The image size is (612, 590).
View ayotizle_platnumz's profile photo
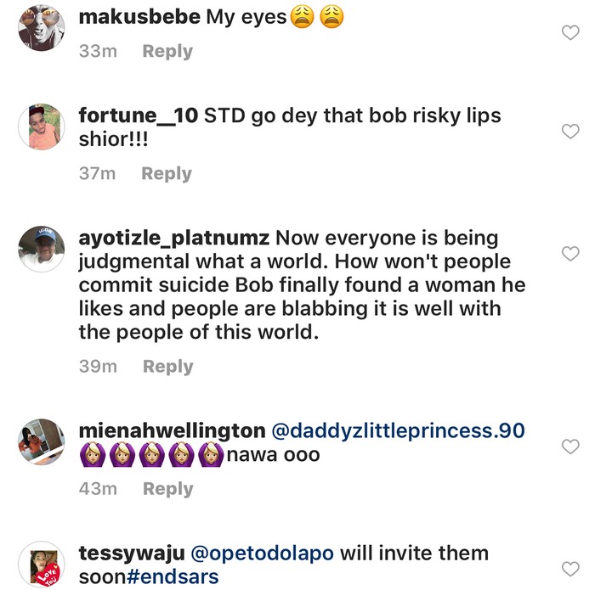tap(42, 250)
